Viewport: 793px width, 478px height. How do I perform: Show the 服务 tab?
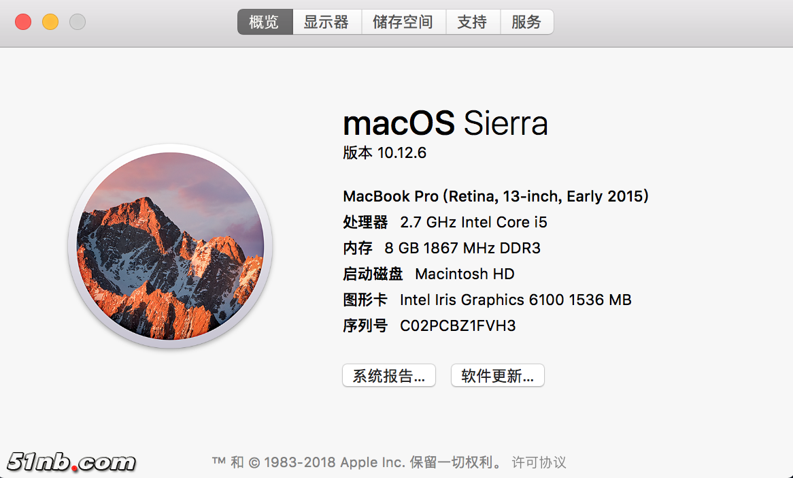point(526,22)
